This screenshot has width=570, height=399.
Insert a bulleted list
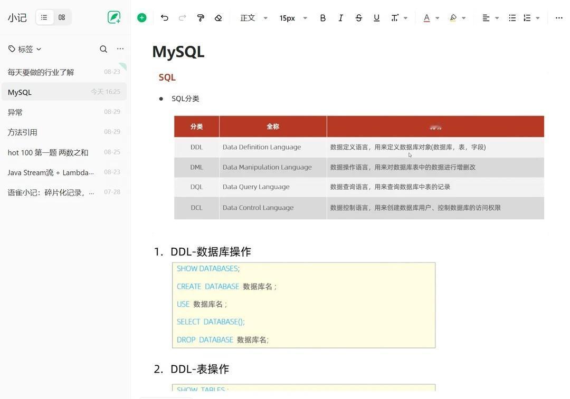(x=512, y=18)
